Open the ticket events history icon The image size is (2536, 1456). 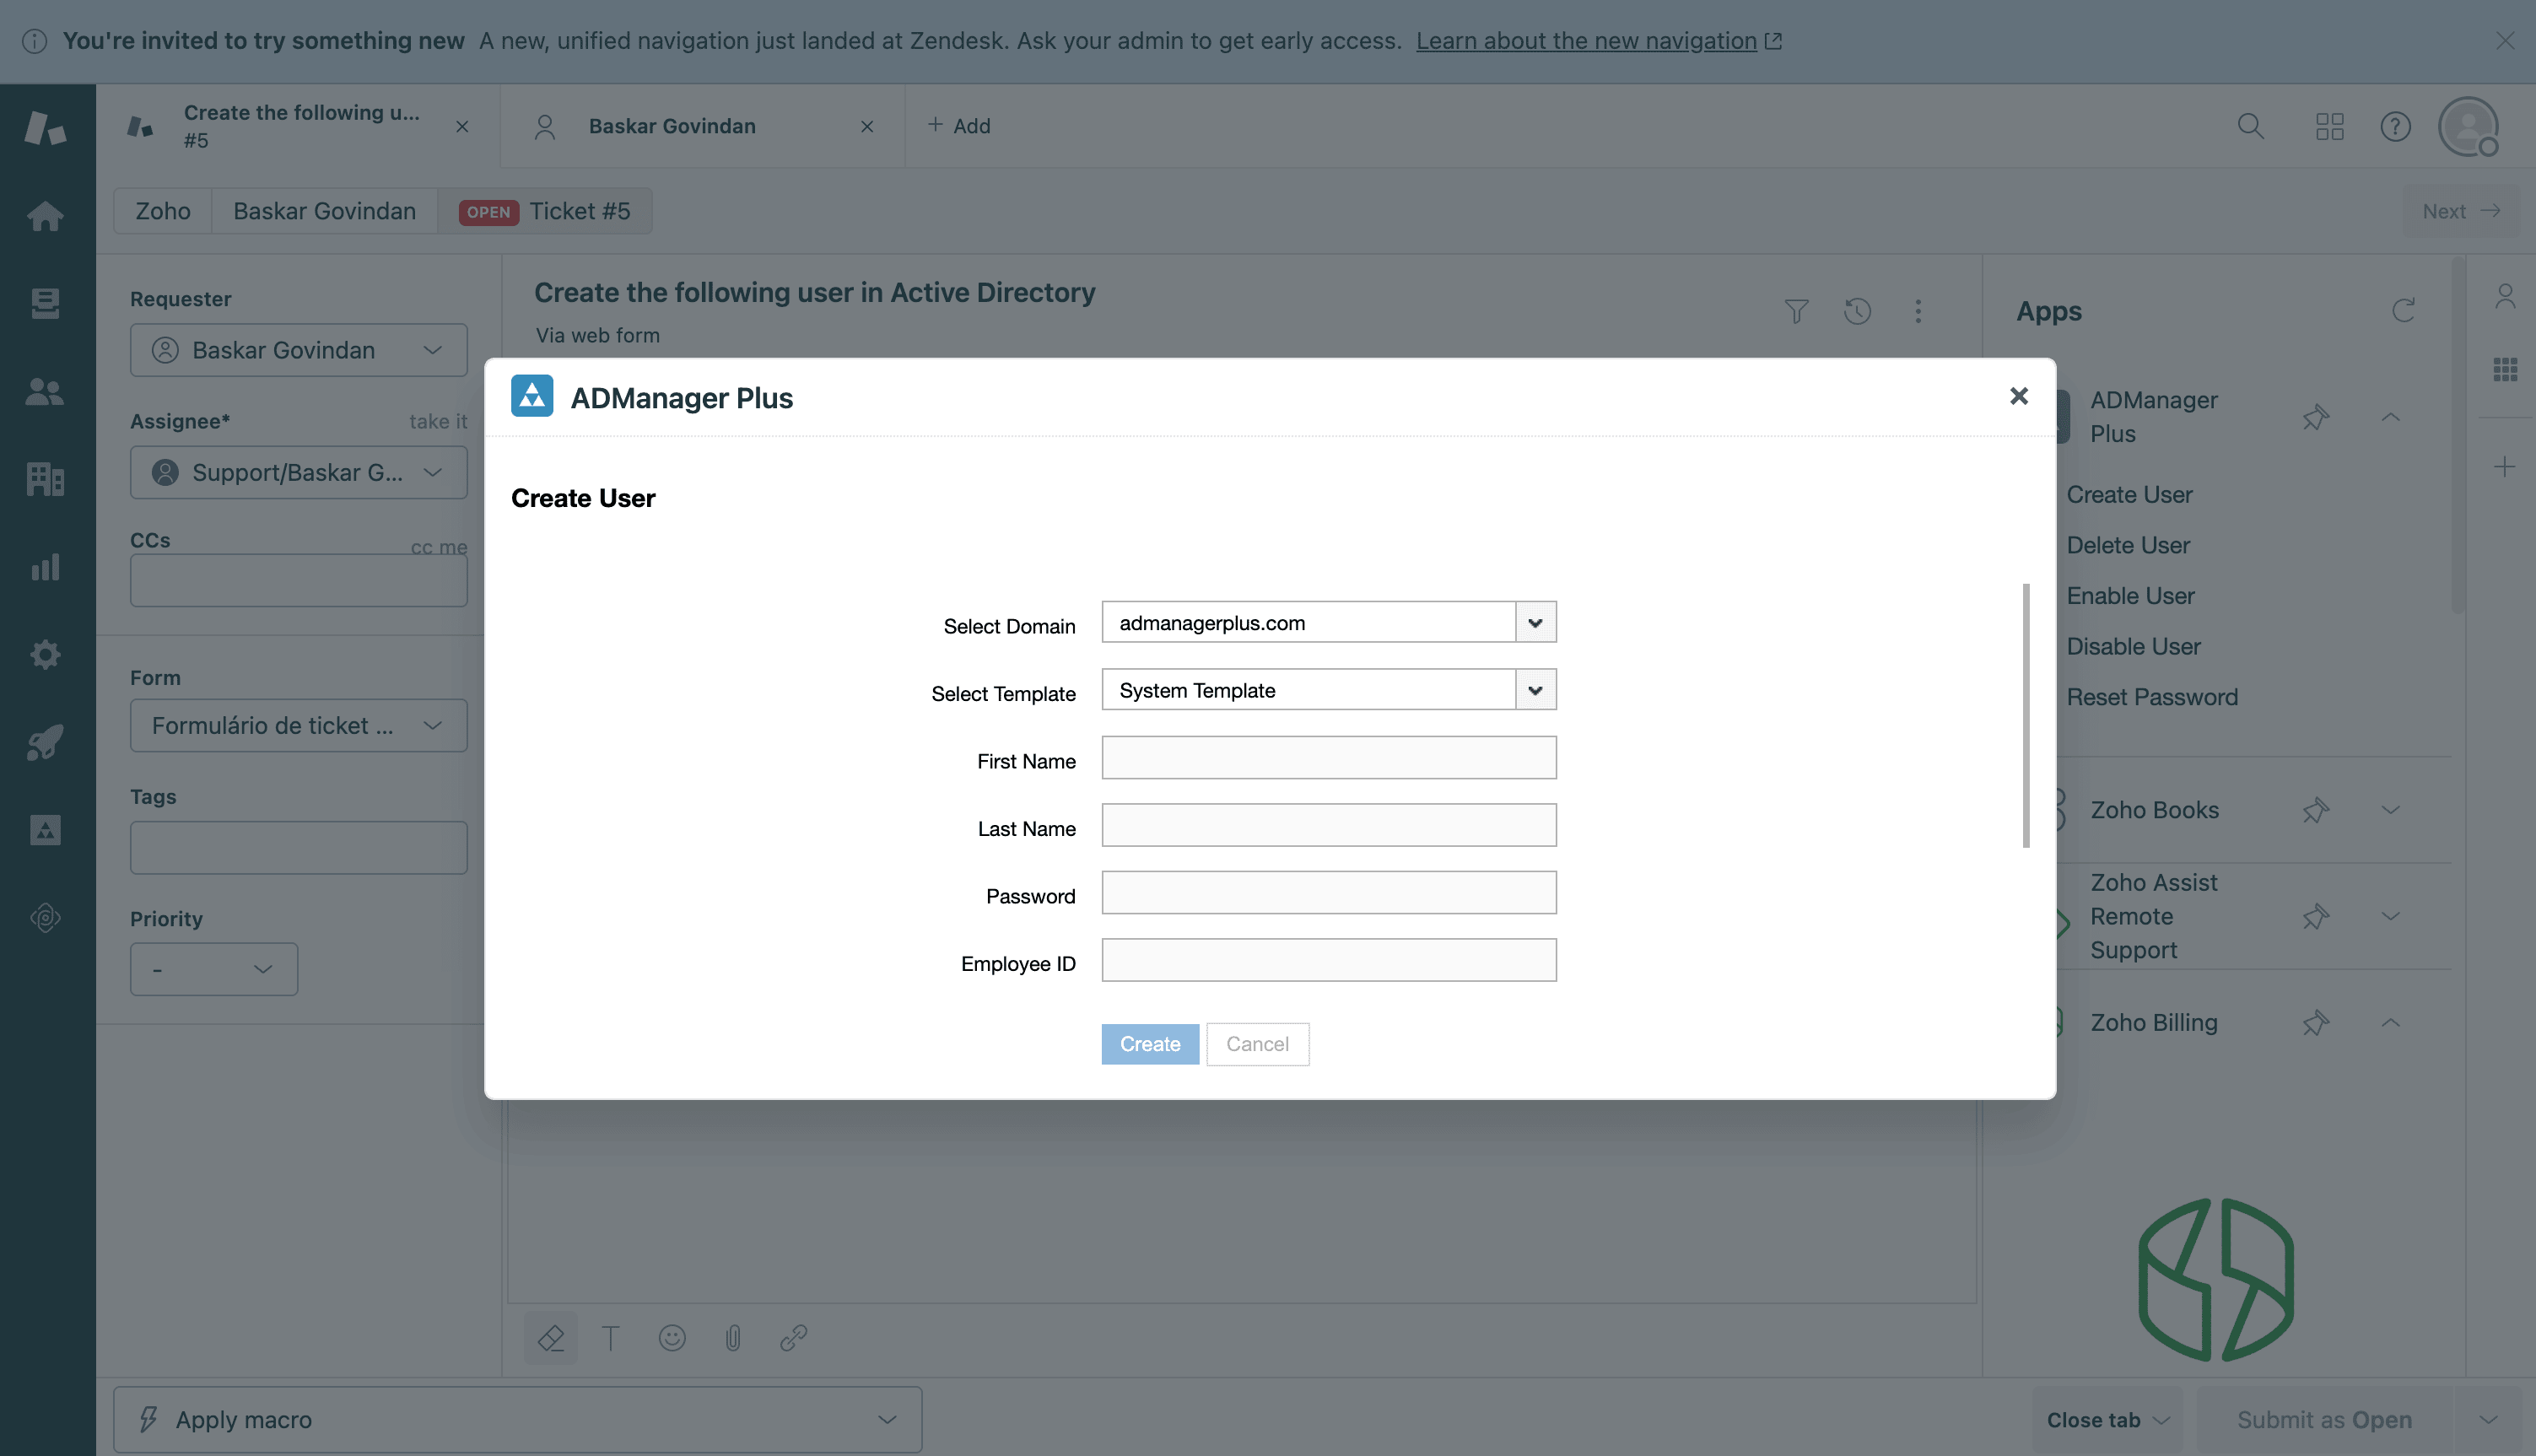(x=1857, y=311)
